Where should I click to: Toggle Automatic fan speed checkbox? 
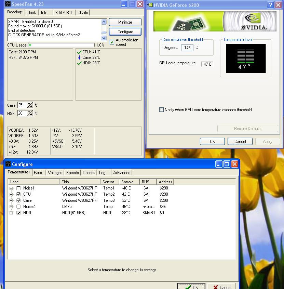(112, 42)
